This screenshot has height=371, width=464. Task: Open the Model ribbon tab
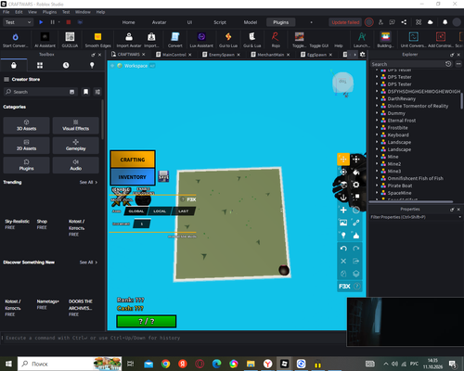251,22
